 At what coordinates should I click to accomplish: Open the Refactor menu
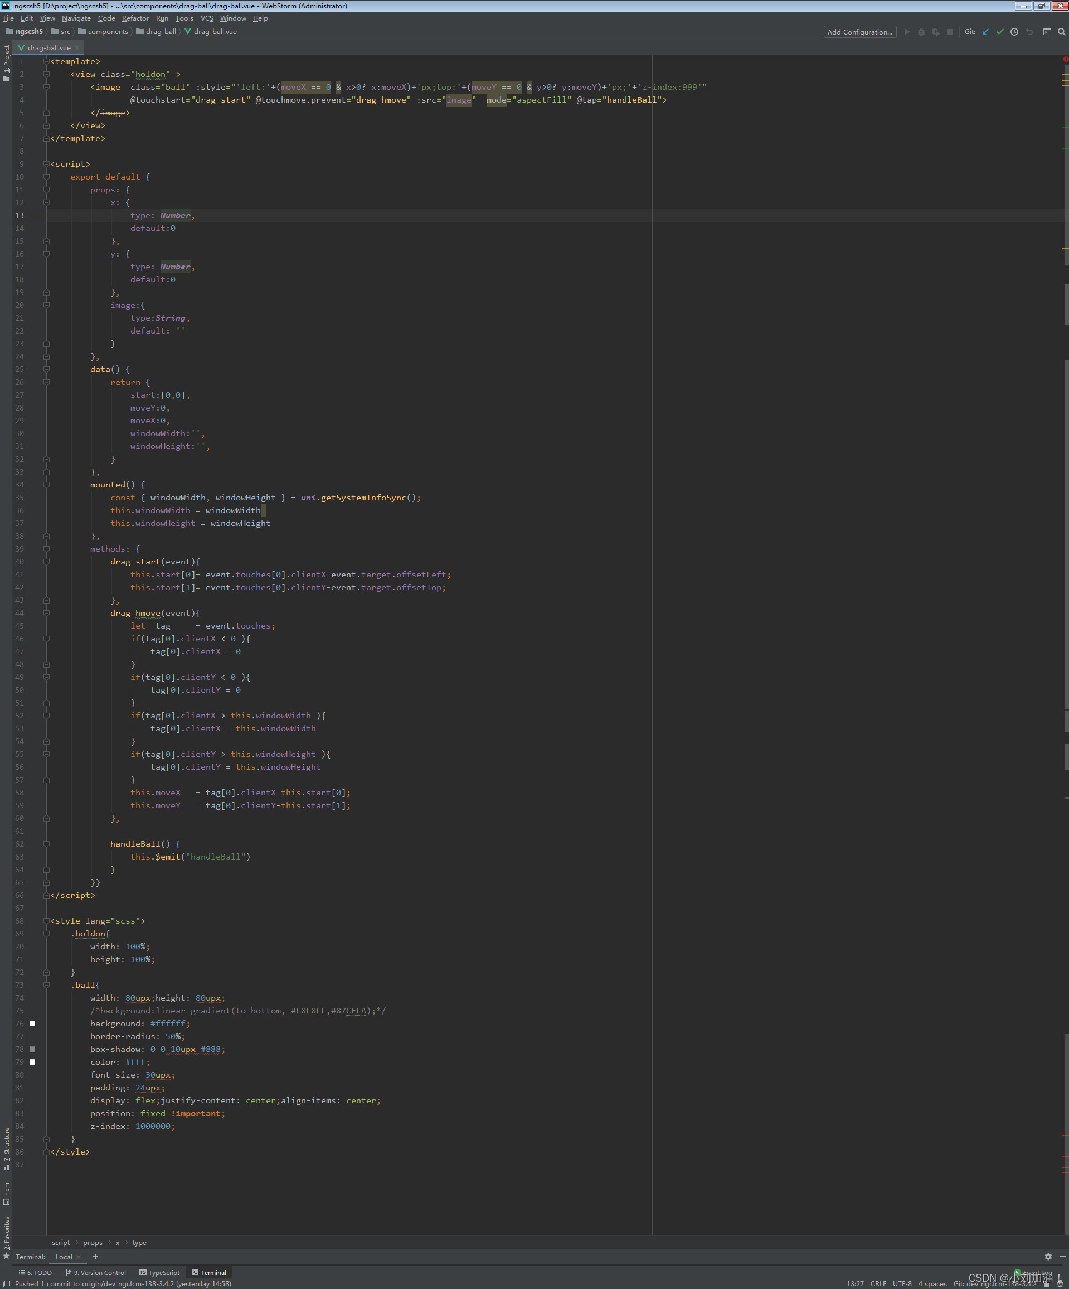(x=135, y=18)
